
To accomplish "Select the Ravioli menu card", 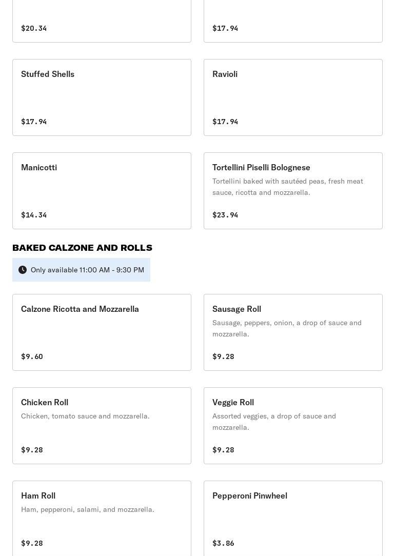I will tap(293, 97).
